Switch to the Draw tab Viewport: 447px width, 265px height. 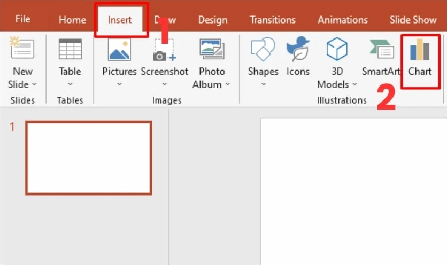(x=165, y=20)
